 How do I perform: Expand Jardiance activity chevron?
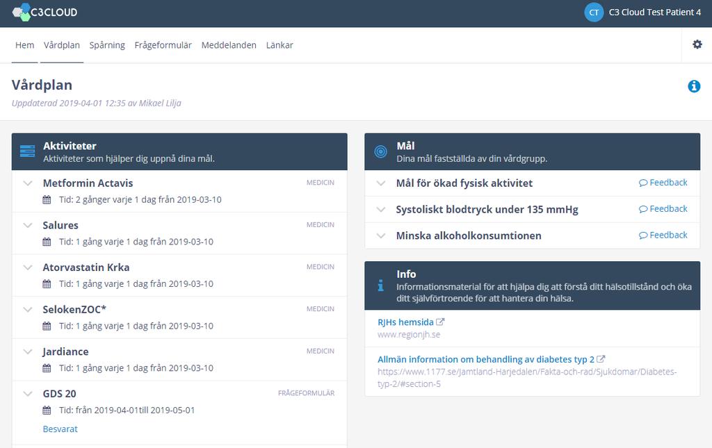click(28, 352)
